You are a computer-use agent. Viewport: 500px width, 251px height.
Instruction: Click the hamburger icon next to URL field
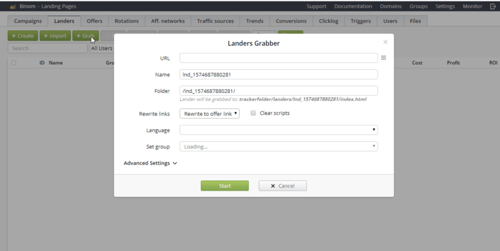point(383,58)
